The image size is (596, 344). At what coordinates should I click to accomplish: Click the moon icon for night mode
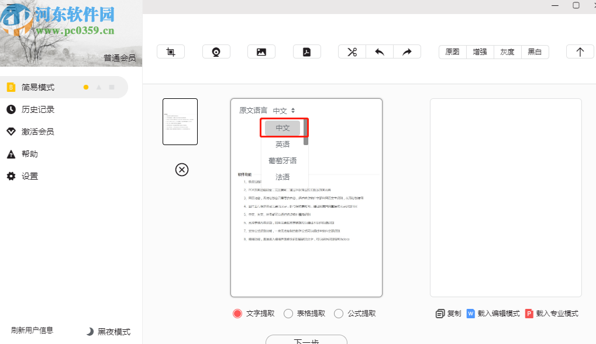(89, 332)
